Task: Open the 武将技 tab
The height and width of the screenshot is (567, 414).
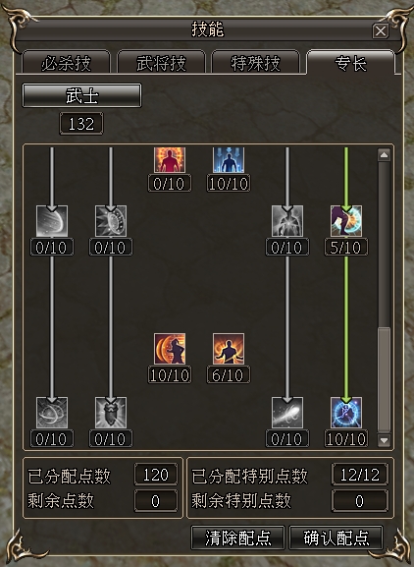Action: (161, 63)
